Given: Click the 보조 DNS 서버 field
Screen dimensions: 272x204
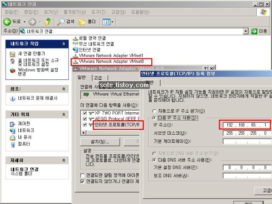Looking at the screenshot, I should tap(247, 176).
